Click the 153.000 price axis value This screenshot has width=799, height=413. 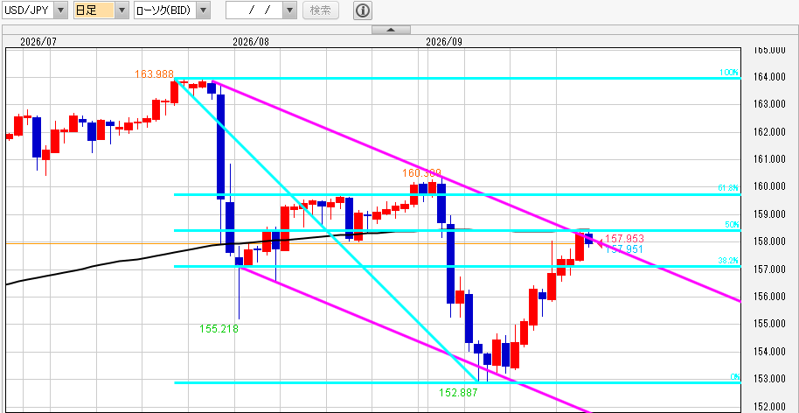(x=770, y=380)
